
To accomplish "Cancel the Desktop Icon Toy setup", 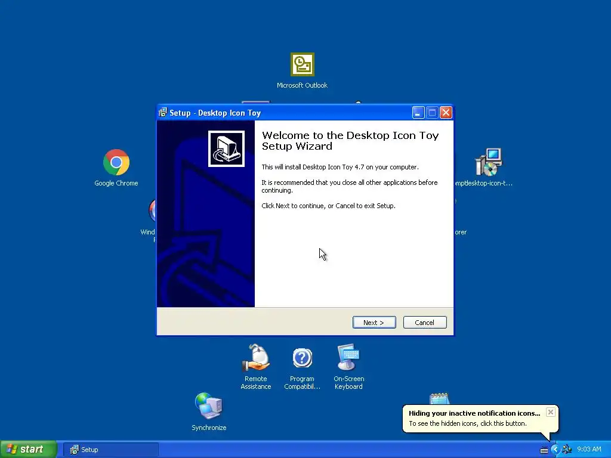I will coord(425,323).
